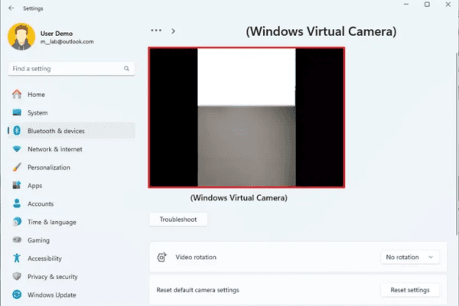Click the Personalization paintbrush icon

point(17,168)
